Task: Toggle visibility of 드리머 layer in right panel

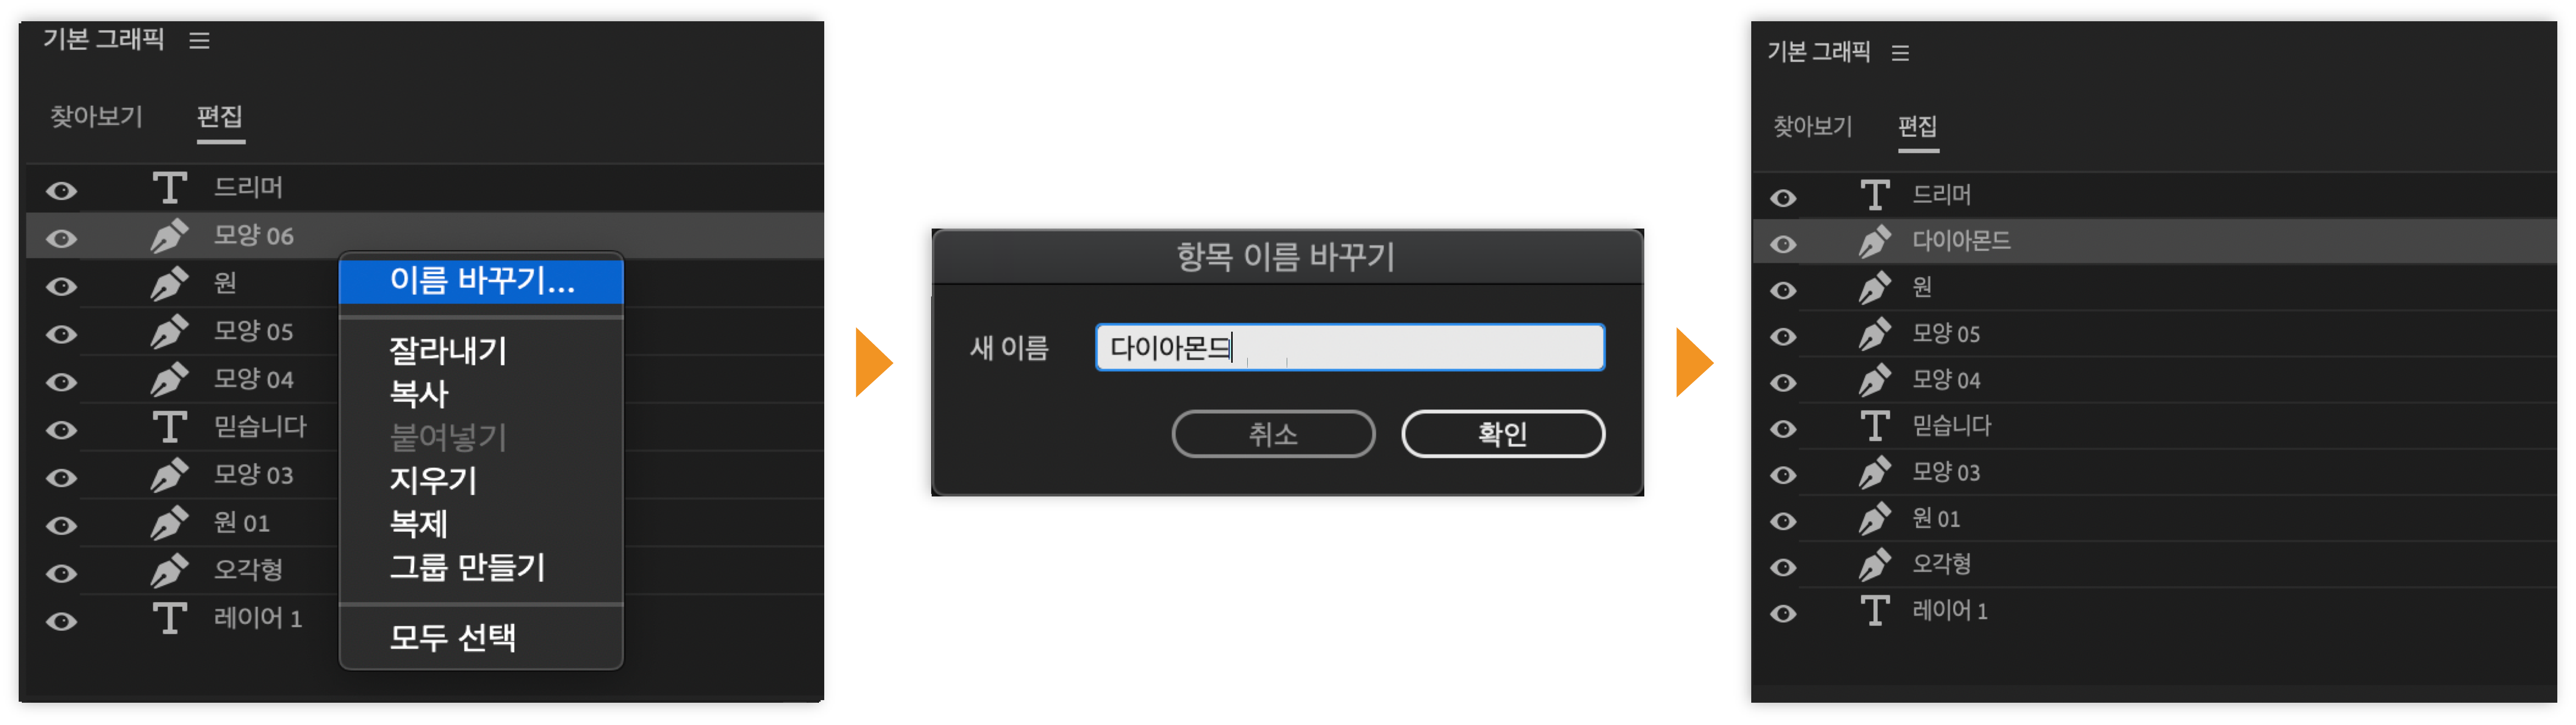Action: click(x=1783, y=198)
